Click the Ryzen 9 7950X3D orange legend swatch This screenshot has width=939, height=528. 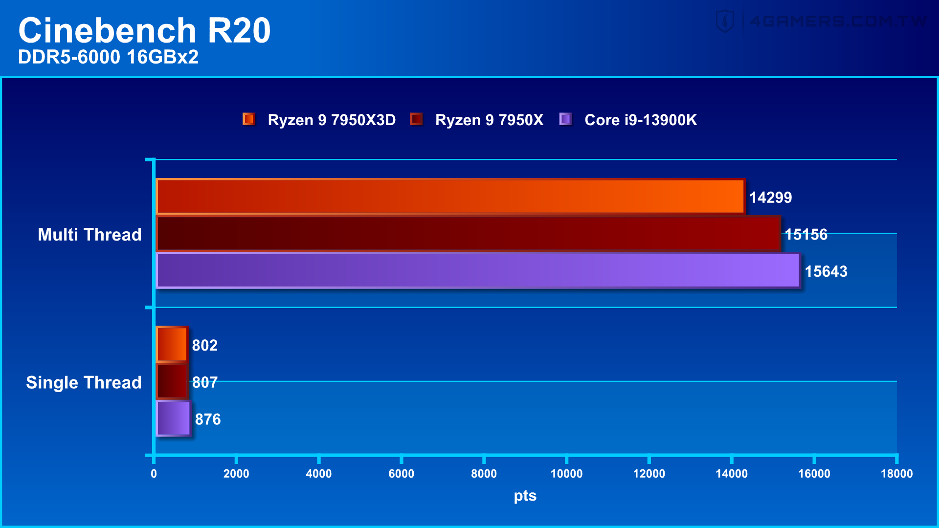(249, 119)
